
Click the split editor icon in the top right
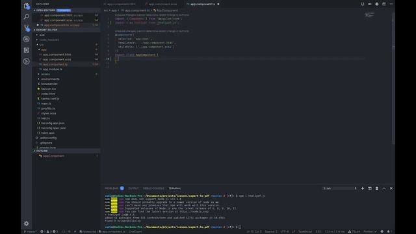click(384, 4)
